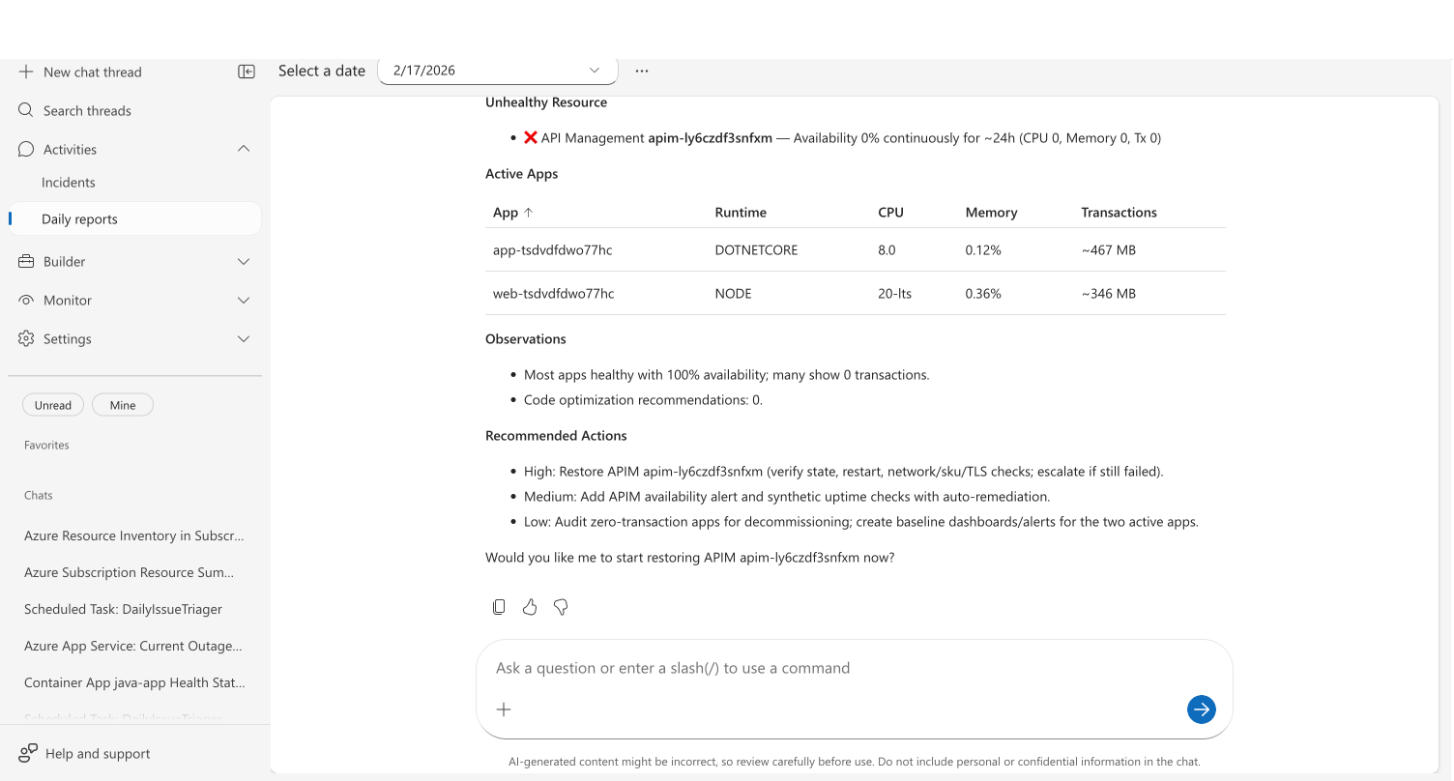Click the ~346 MB transactions cell
The image size is (1454, 781).
[1108, 294]
